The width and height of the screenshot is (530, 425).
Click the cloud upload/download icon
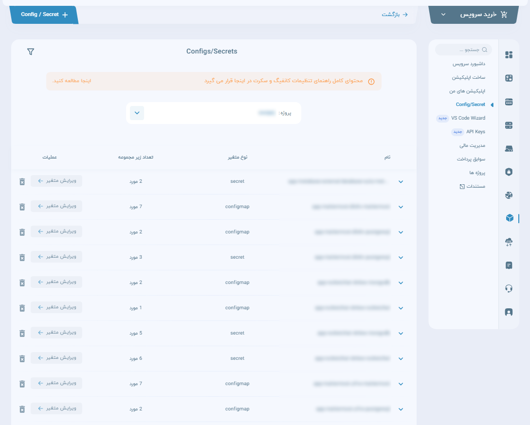pos(509,242)
